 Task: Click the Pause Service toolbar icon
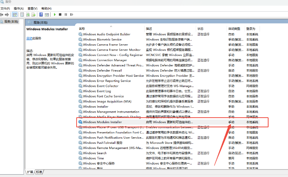pos(66,15)
